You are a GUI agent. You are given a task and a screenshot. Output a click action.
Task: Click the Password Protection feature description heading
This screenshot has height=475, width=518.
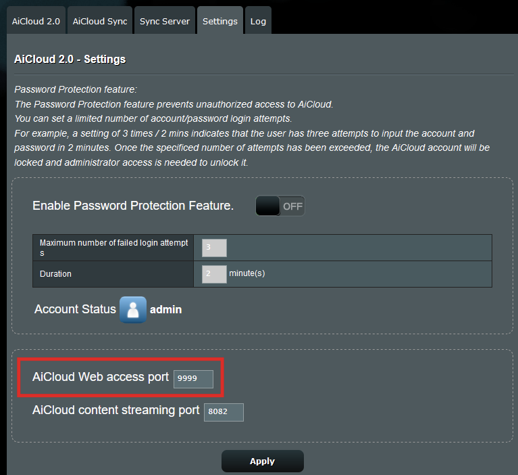pos(76,89)
